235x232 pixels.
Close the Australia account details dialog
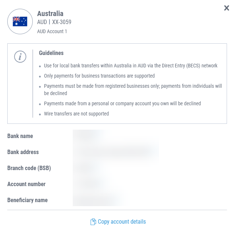(x=227, y=8)
